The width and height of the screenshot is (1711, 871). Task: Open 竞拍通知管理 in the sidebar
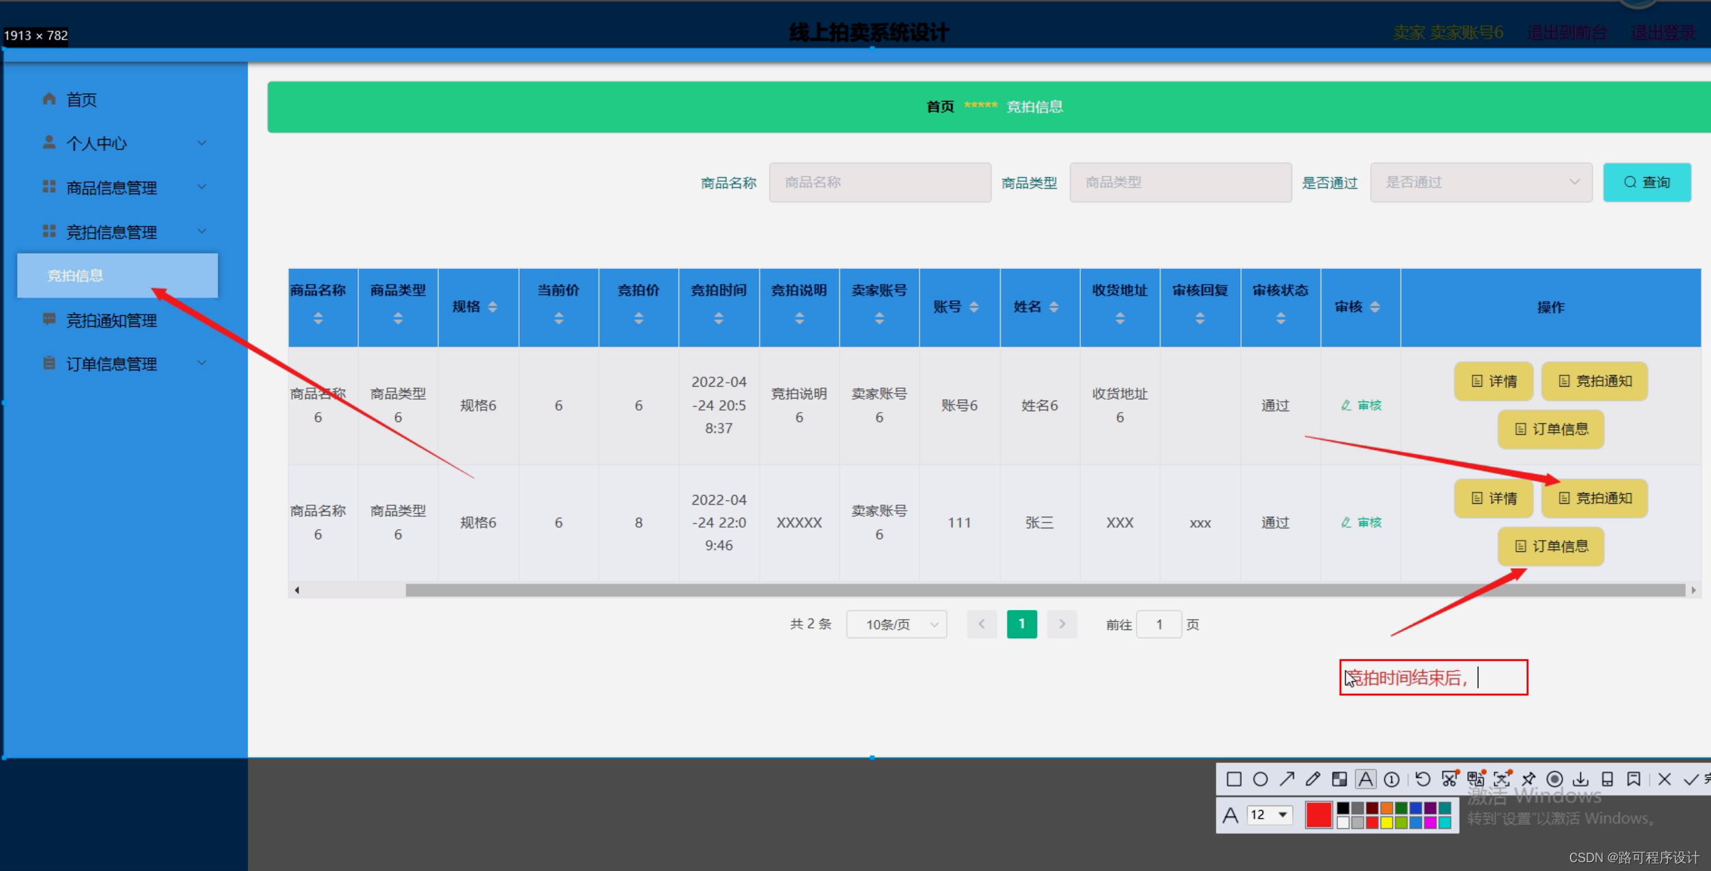(111, 320)
